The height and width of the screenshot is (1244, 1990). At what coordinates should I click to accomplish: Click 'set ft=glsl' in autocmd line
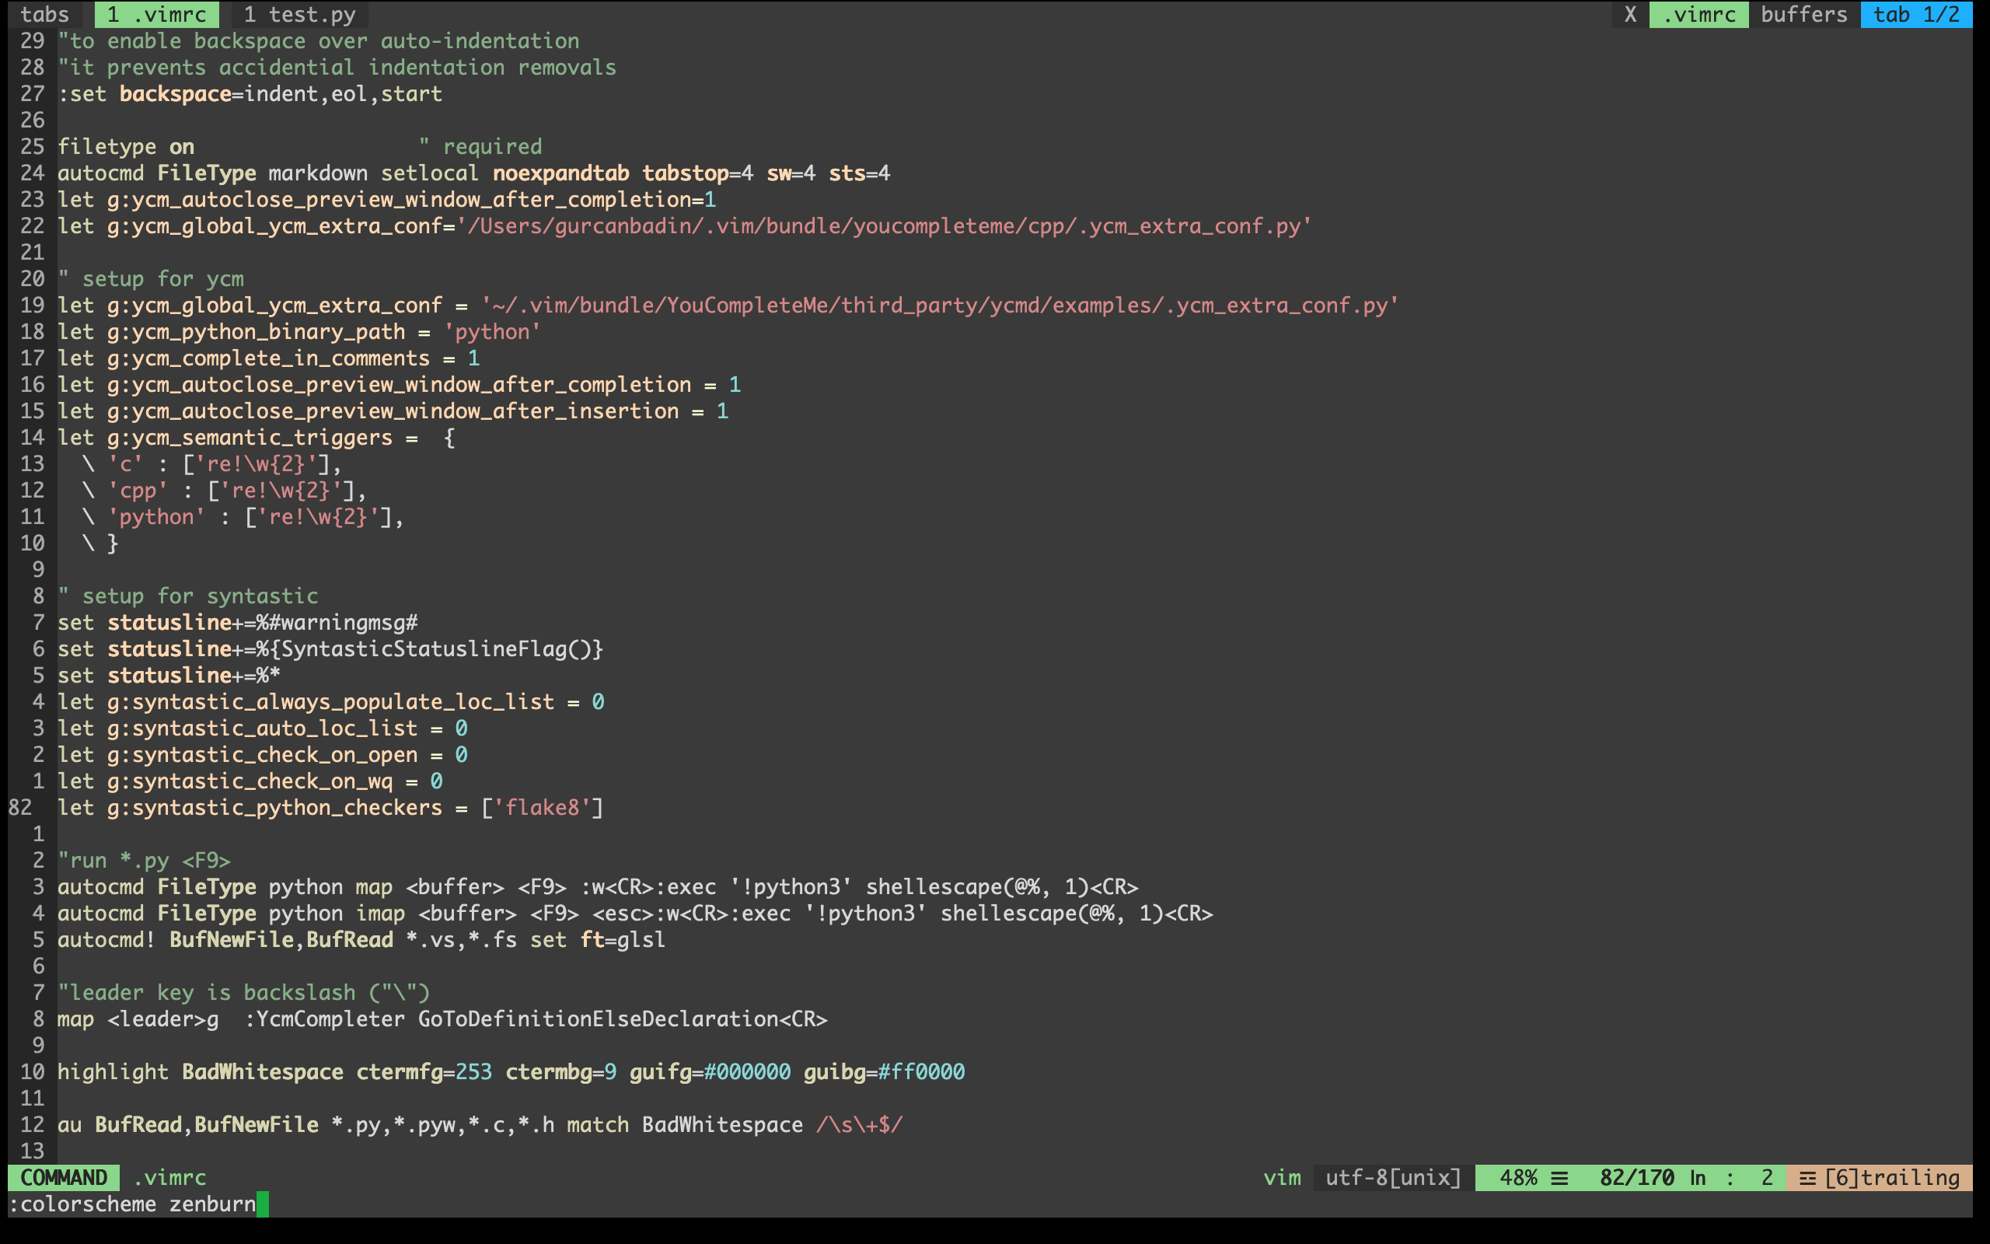click(598, 939)
